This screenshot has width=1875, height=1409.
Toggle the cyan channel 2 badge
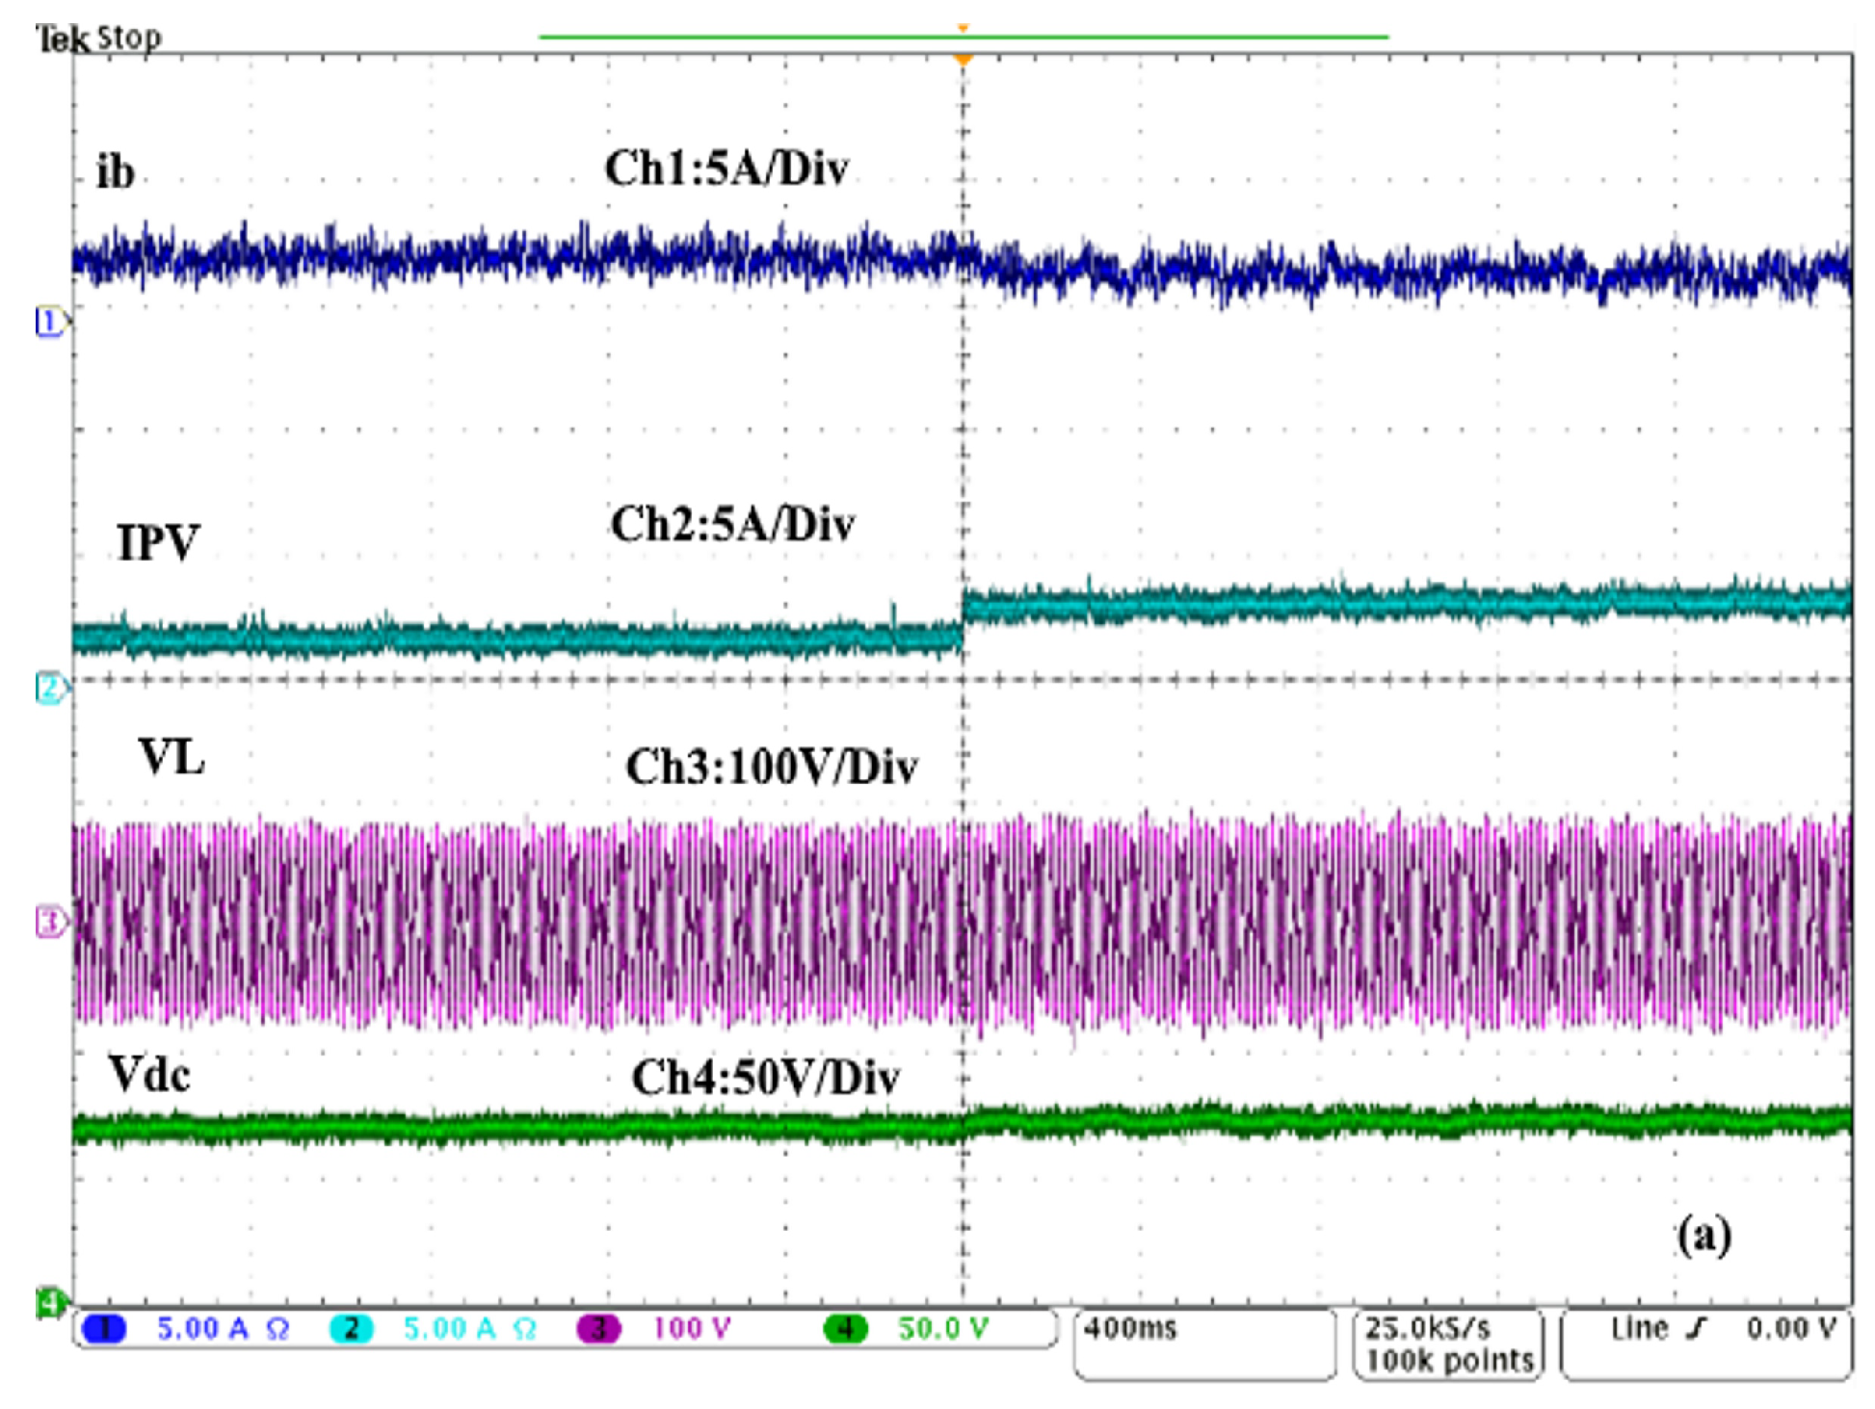[x=351, y=1329]
